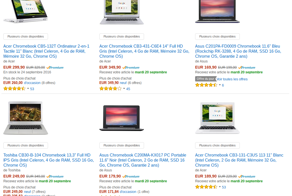This screenshot has width=292, height=196.
Task: Click star rating of Acer CB5-132T
Action: (15, 88)
